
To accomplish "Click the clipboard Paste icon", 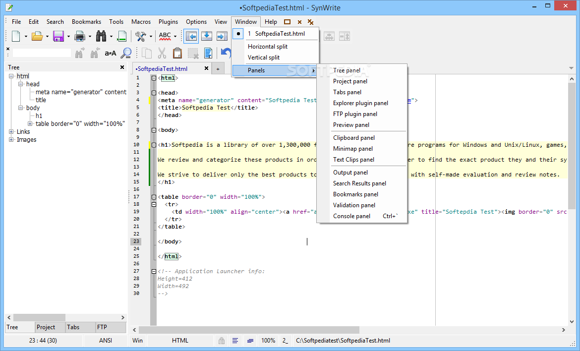I will coord(177,53).
